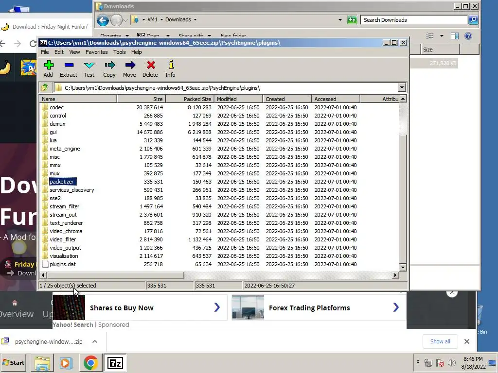Click the 7-Zip taskbar button

click(115, 363)
